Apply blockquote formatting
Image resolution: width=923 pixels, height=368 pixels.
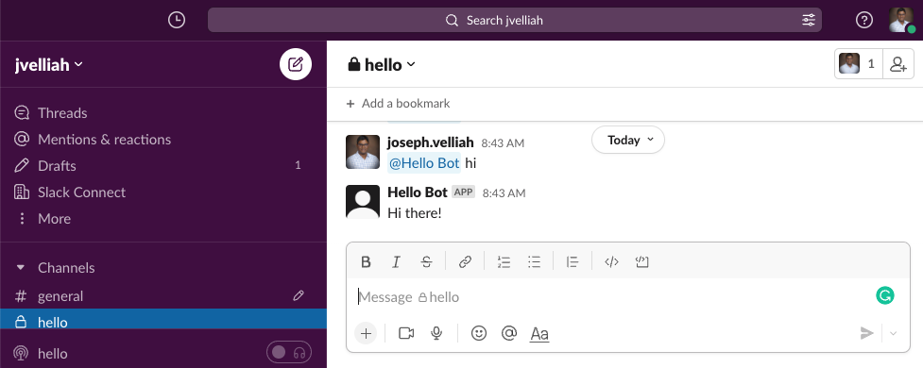573,262
